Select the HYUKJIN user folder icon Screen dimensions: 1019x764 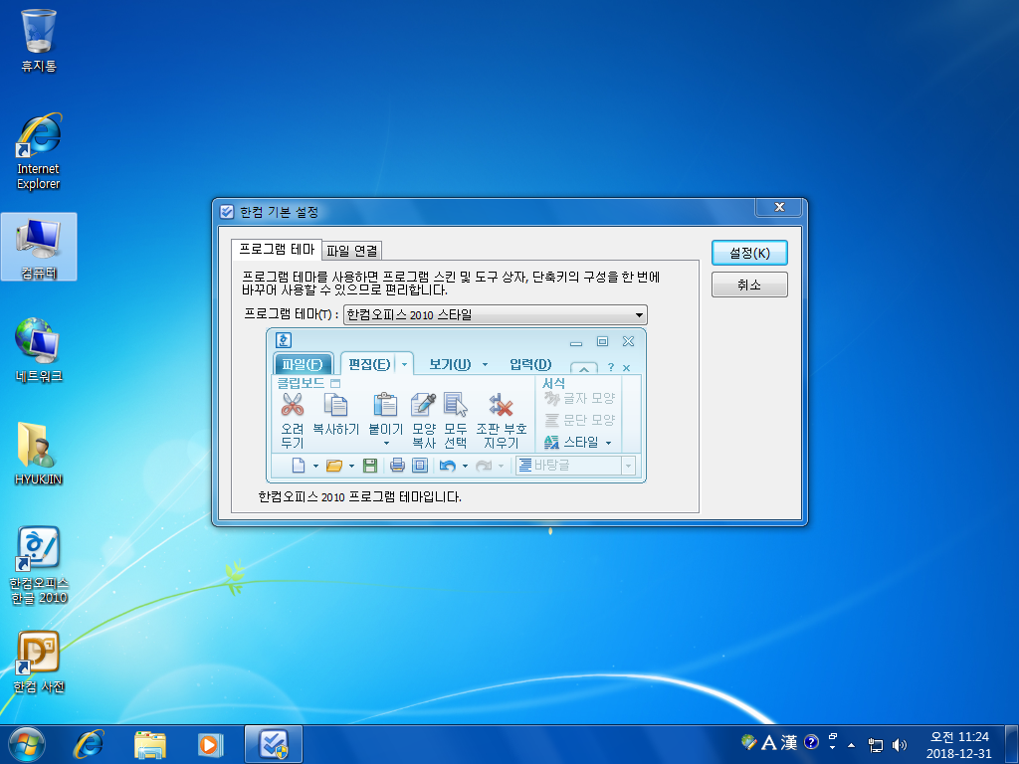click(x=39, y=454)
